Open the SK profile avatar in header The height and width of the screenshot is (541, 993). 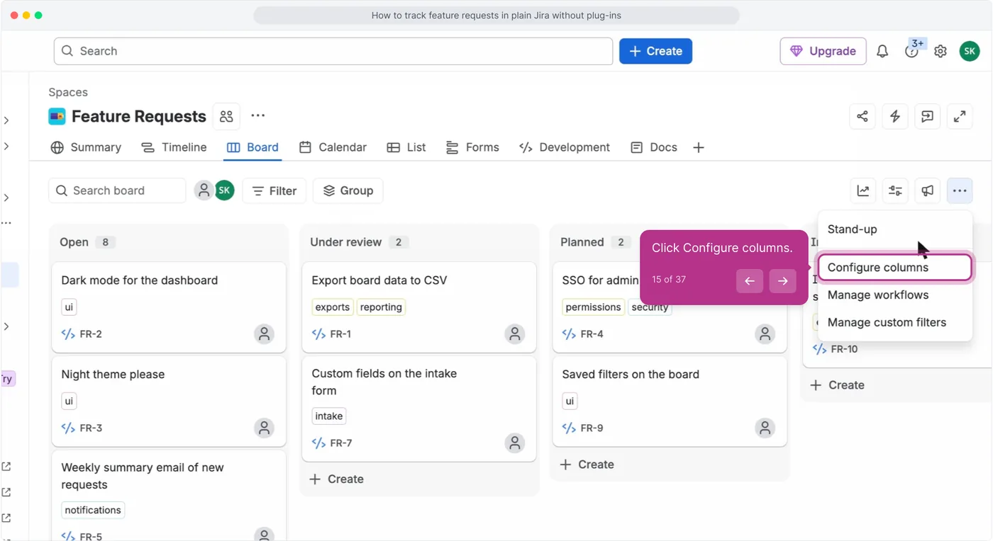[x=970, y=51]
